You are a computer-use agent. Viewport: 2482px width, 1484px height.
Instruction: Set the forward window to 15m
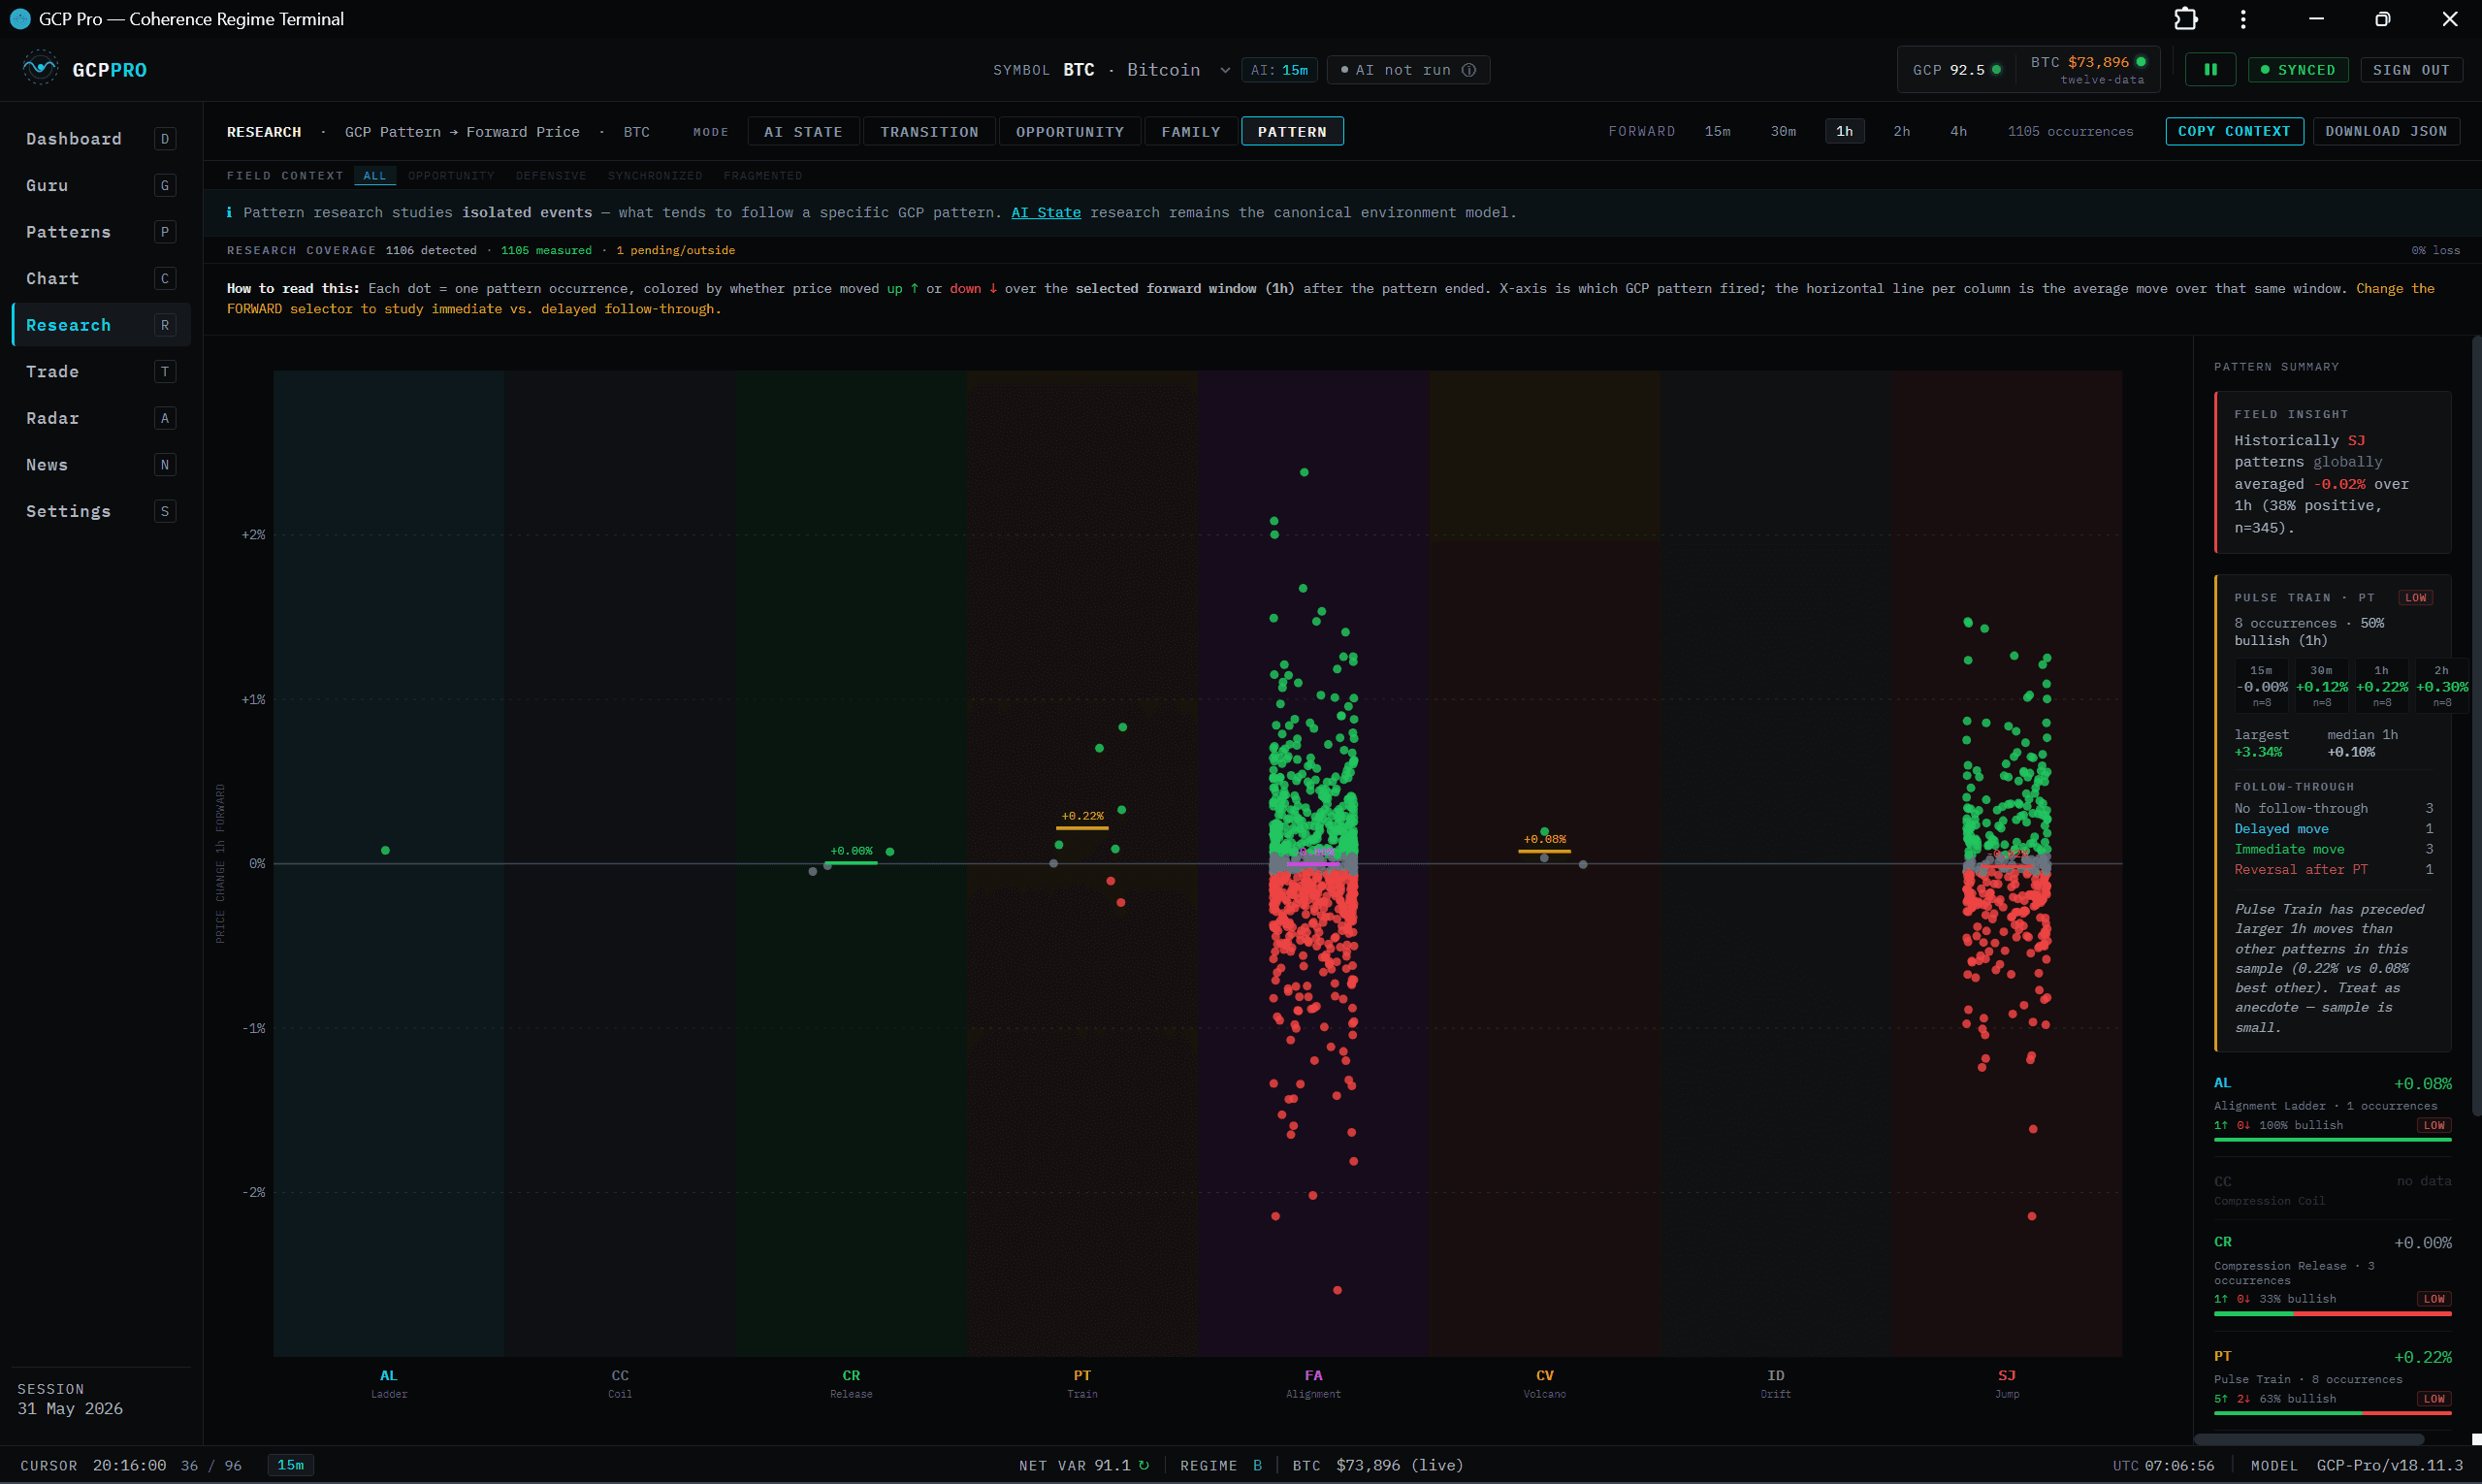point(1717,132)
